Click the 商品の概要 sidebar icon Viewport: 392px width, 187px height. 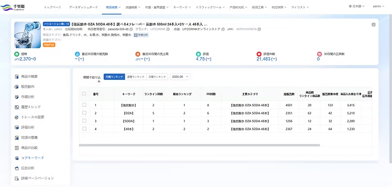click(x=17, y=77)
